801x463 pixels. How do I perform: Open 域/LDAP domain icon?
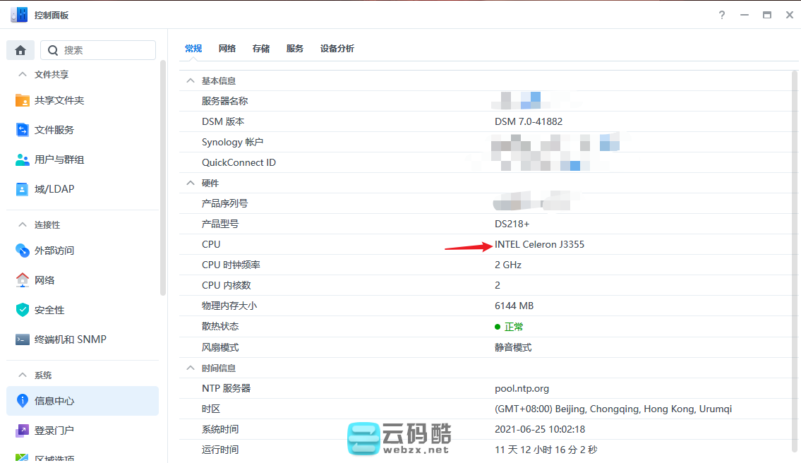pos(23,189)
